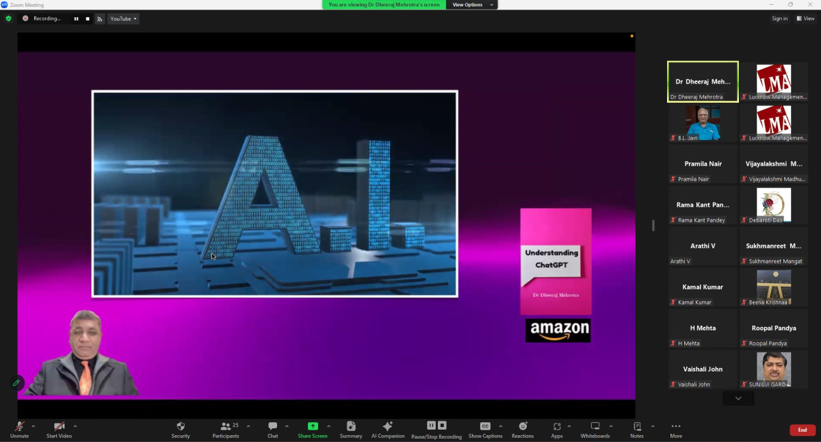Select Vijayalakshmi Madhu's participant tile

coord(774,164)
